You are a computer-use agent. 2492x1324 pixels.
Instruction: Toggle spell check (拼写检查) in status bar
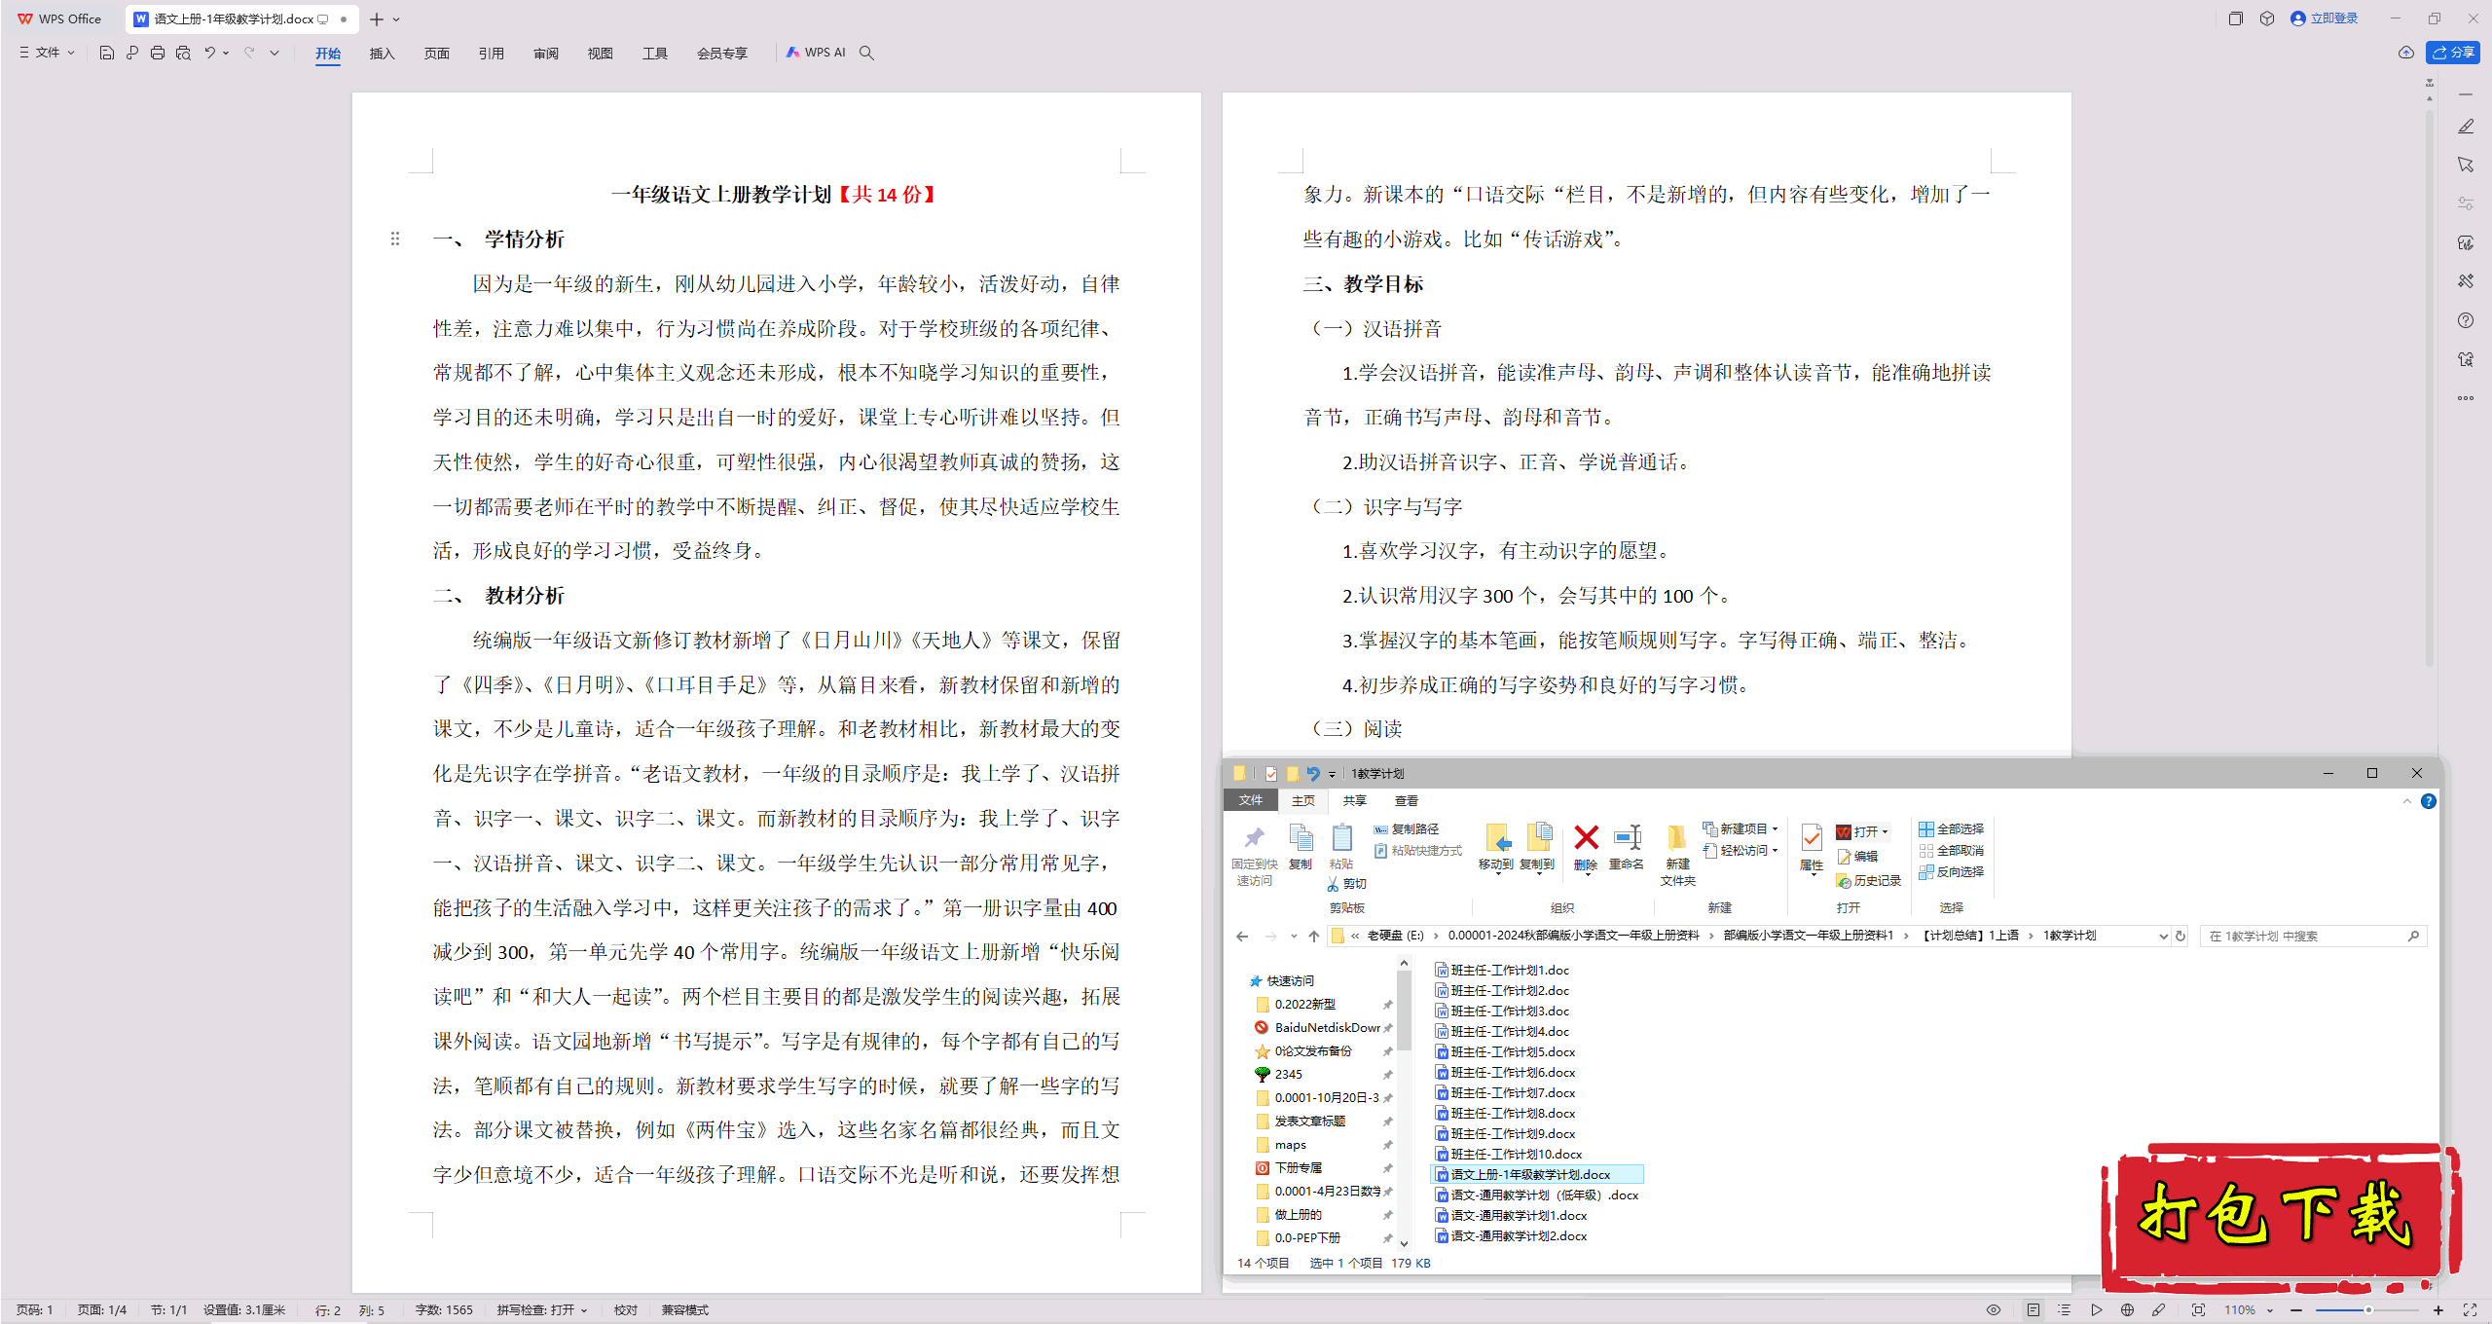tap(542, 1310)
